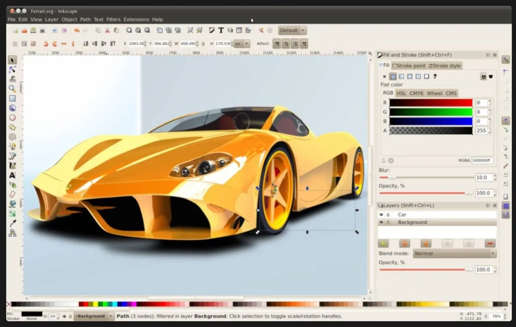Image resolution: width=516 pixels, height=327 pixels.
Task: Click the Cut scissors icon
Action: [107, 31]
